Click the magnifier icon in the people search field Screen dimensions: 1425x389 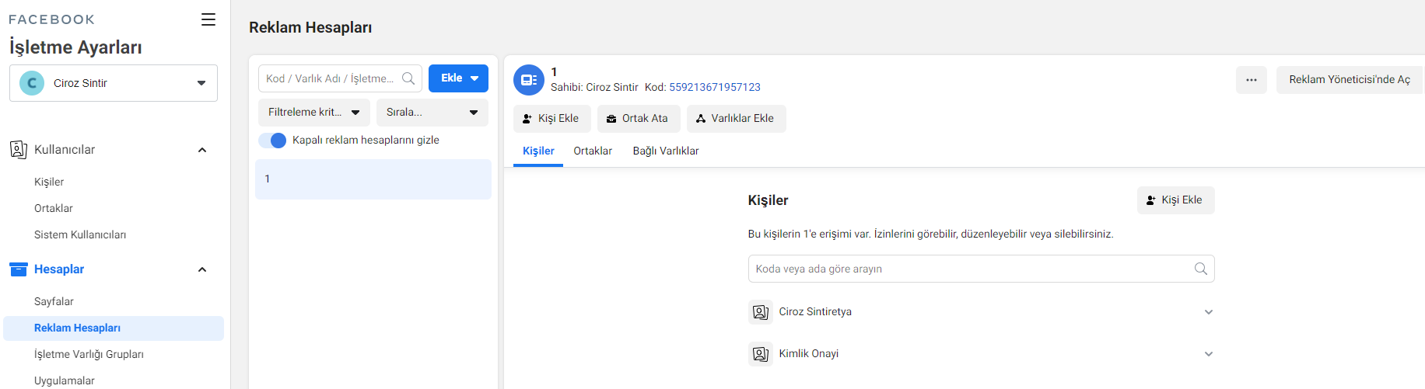pos(1201,269)
